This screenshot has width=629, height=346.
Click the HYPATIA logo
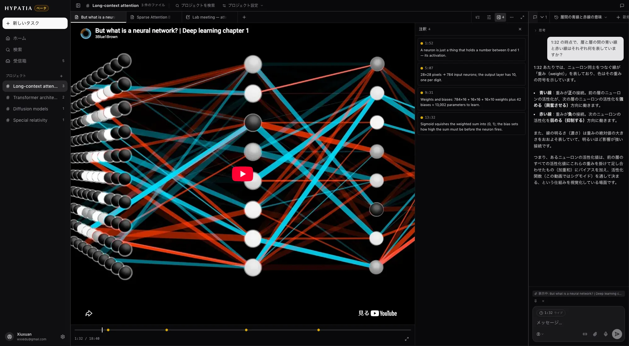click(18, 8)
